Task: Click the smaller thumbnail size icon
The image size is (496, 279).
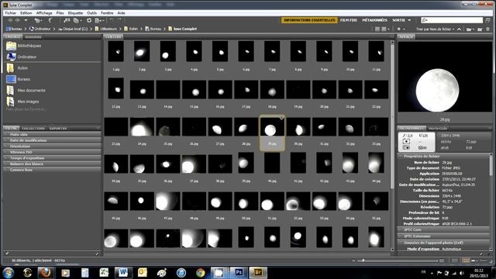Action: tap(354, 260)
